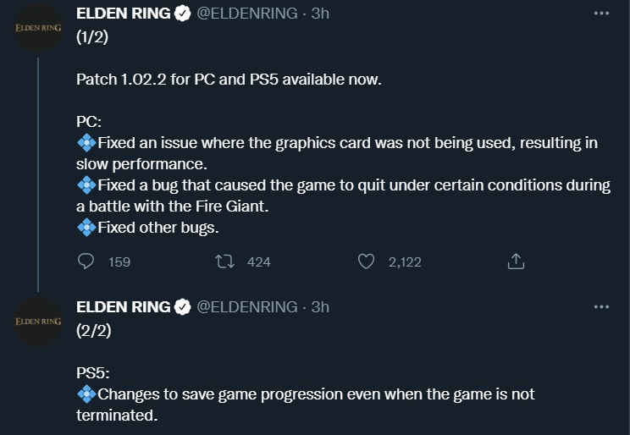Share the first tweet via upload icon
Viewport: 630px width, 435px height.
coord(516,262)
